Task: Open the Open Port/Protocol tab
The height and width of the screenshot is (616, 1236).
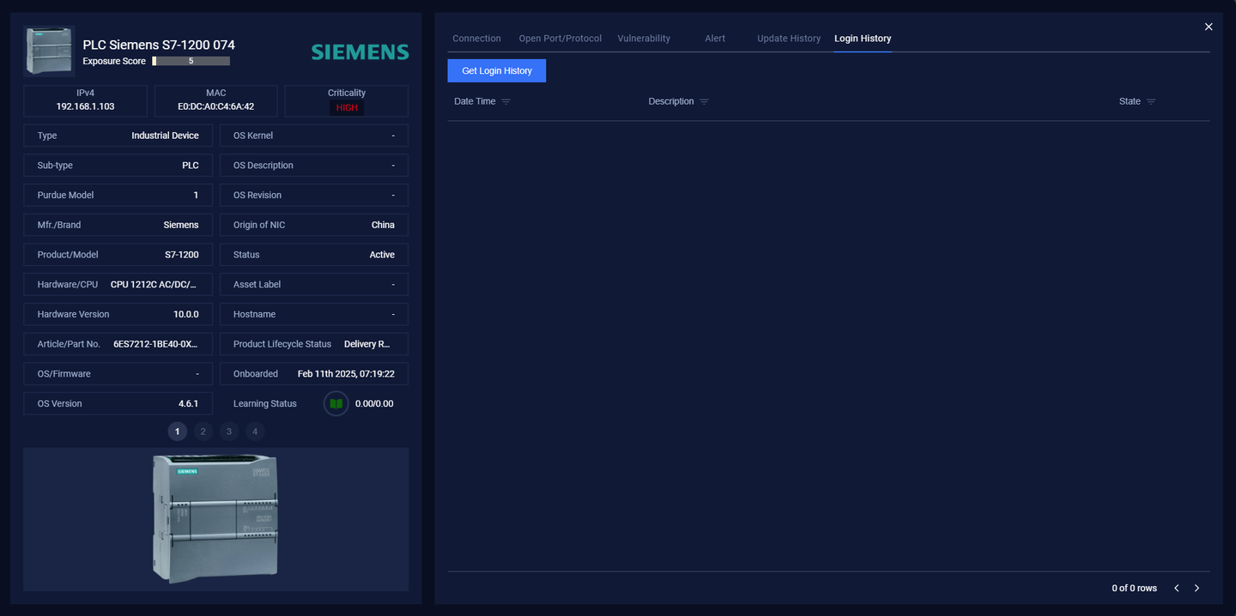Action: [x=560, y=39]
